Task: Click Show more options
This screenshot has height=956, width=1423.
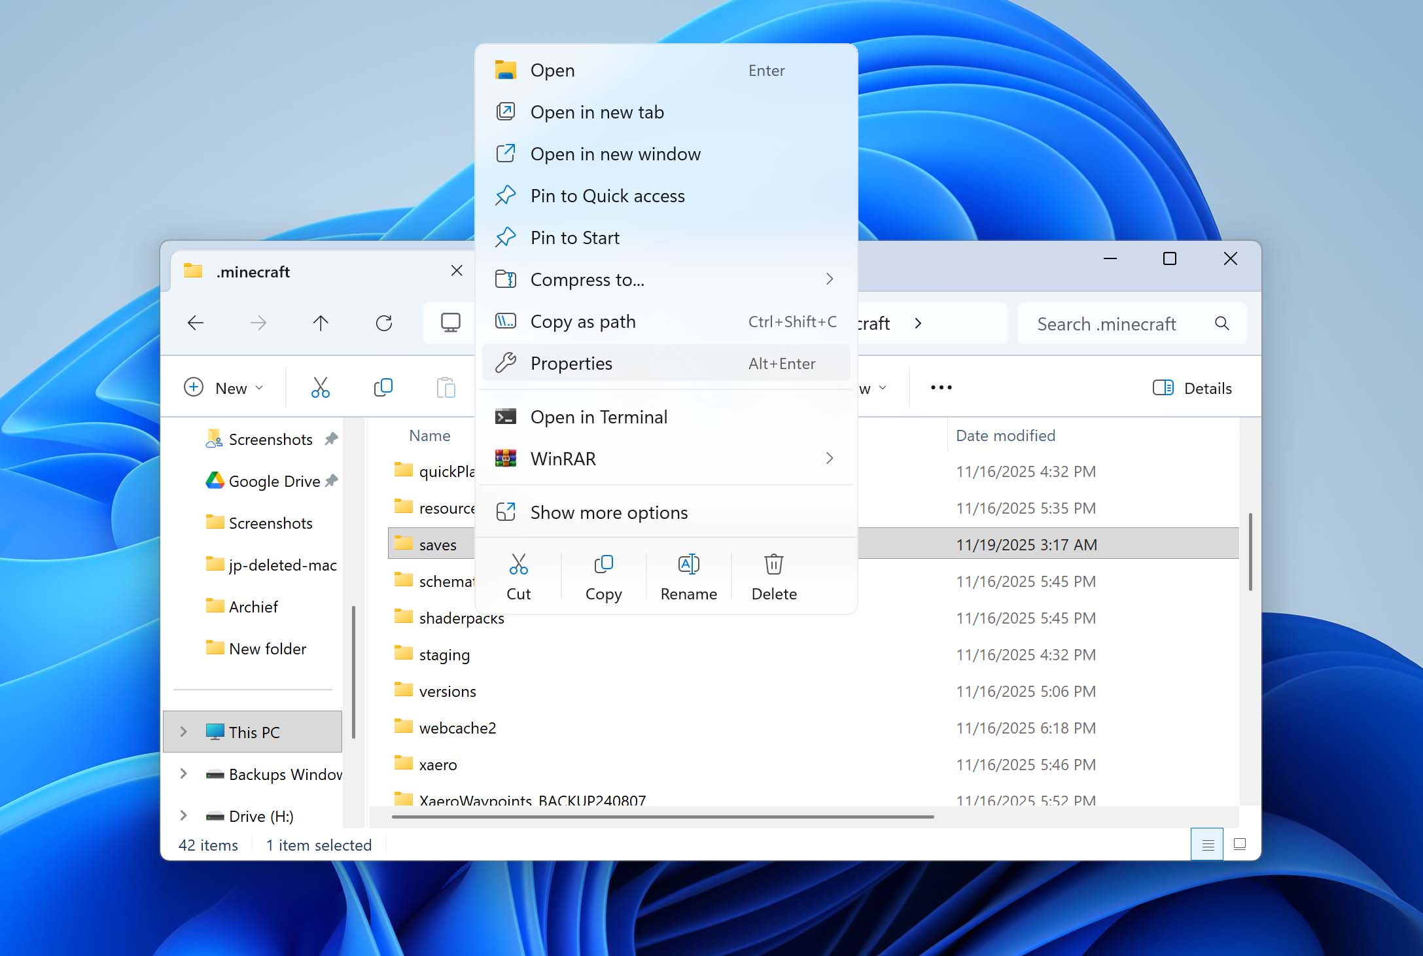Action: [665, 512]
